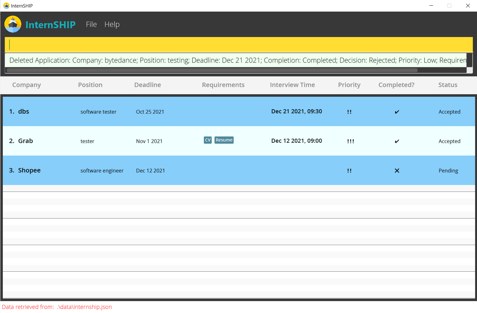Close the InternSHIP window
Image resolution: width=477 pixels, height=313 pixels.
468,6
